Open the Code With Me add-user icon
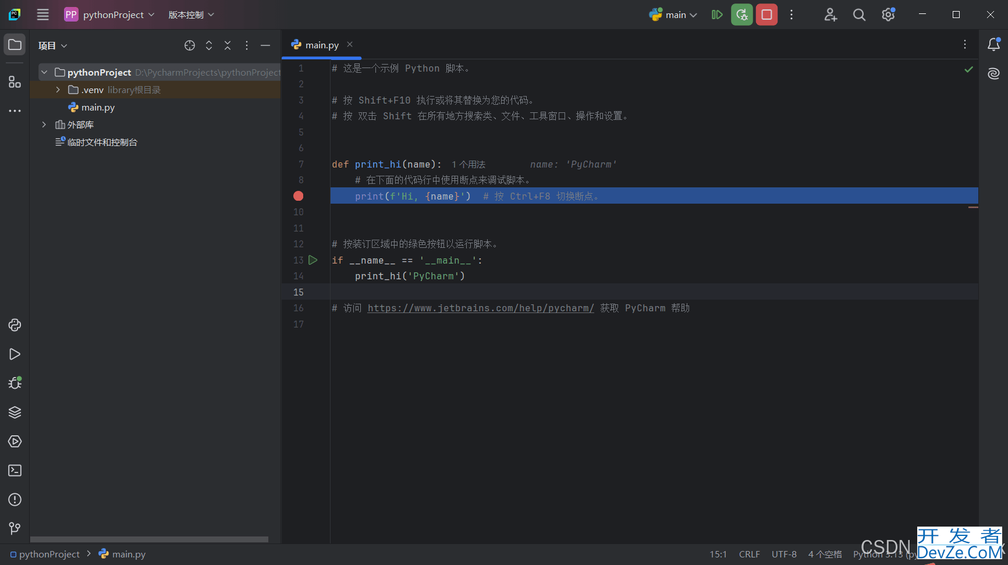 [x=830, y=15]
